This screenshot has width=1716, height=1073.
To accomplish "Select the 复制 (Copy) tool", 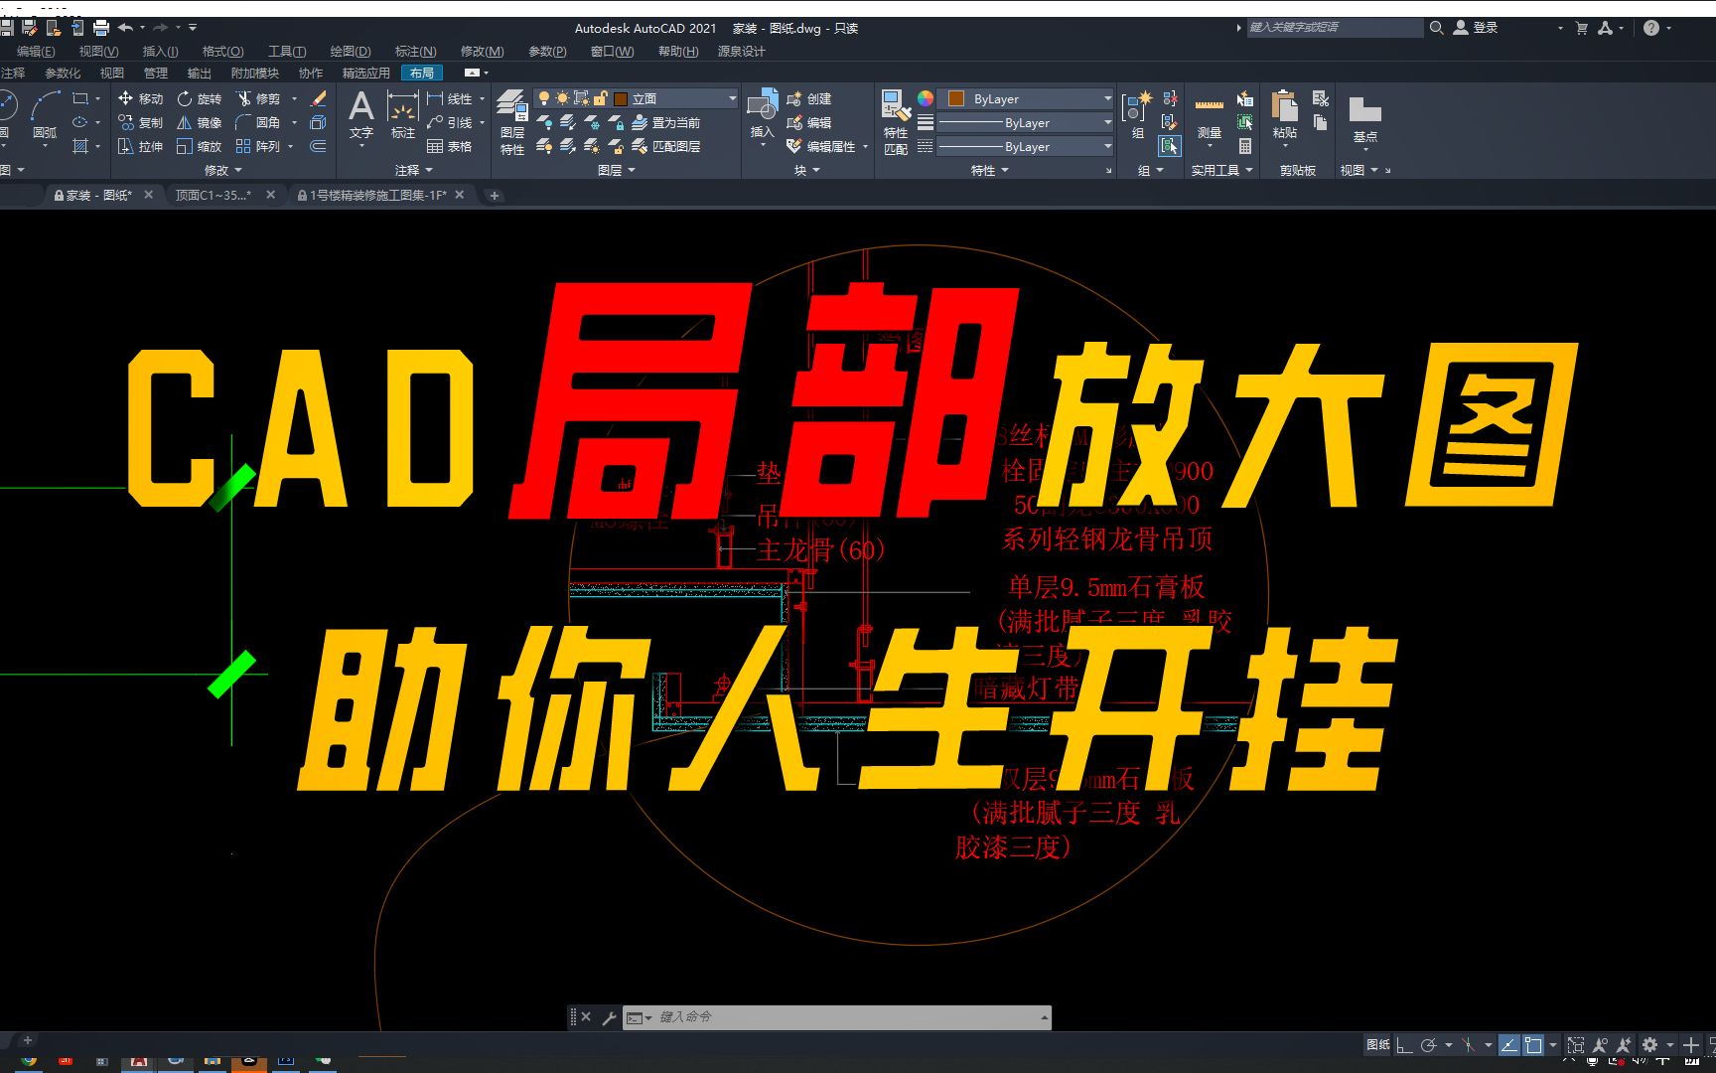I will (142, 122).
